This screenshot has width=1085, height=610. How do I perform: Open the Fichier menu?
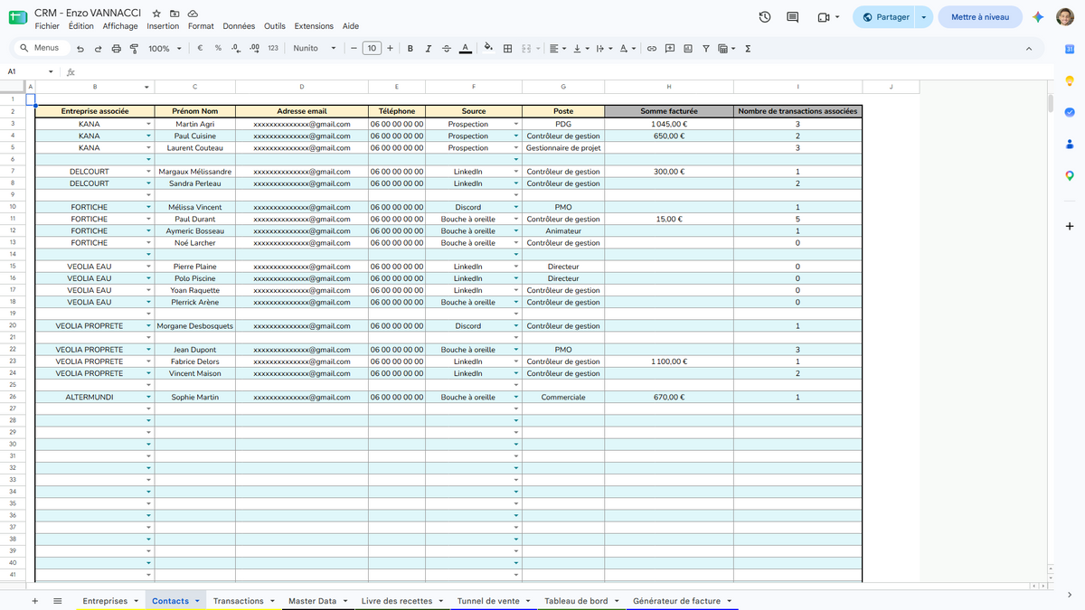46,26
